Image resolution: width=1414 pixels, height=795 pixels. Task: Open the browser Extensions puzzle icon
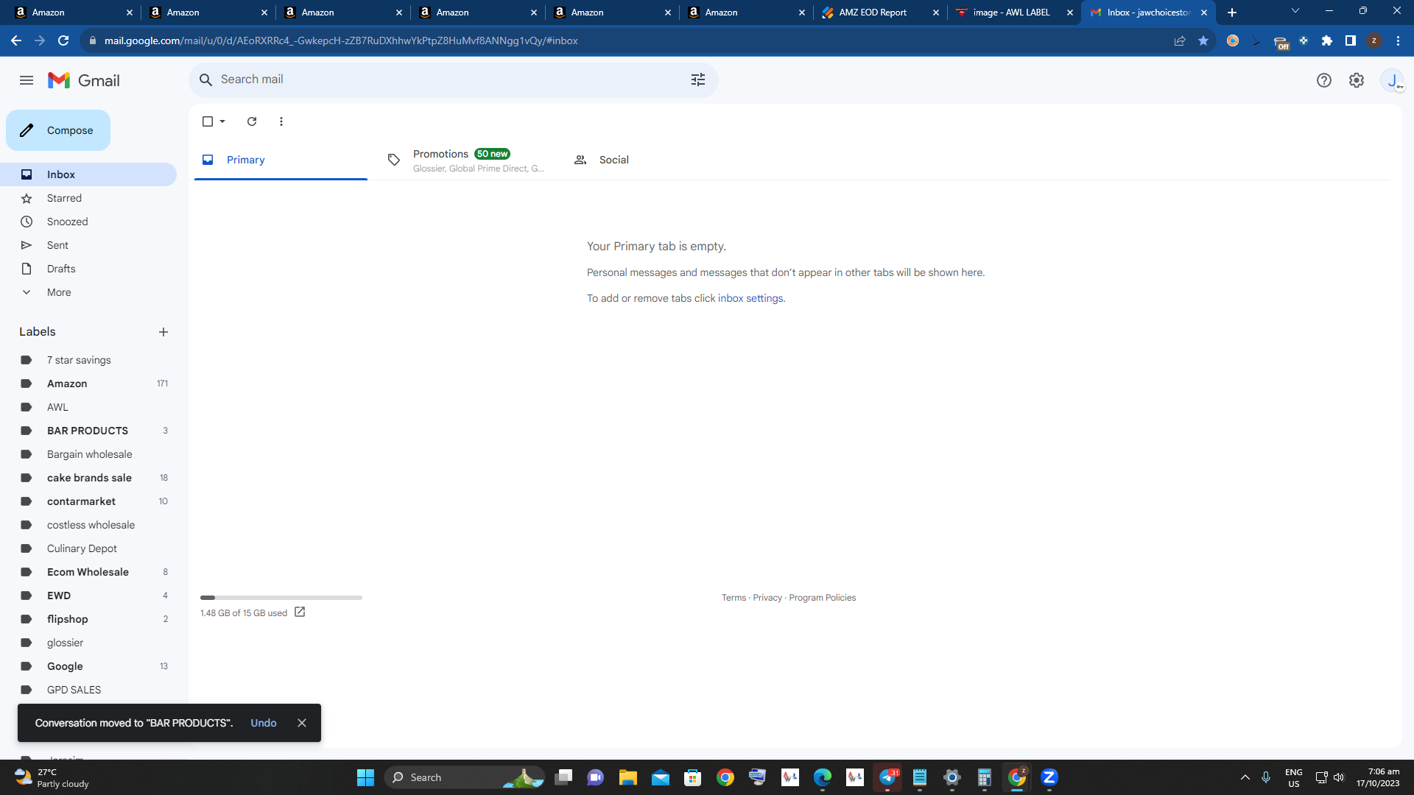pyautogui.click(x=1327, y=40)
